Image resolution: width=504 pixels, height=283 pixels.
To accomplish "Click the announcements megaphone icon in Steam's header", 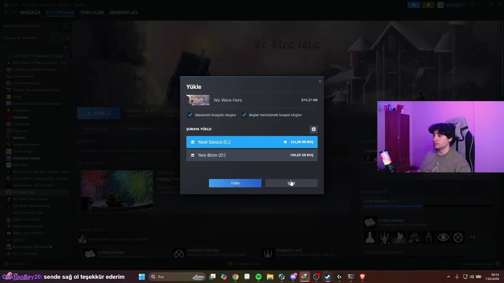I will (x=414, y=5).
